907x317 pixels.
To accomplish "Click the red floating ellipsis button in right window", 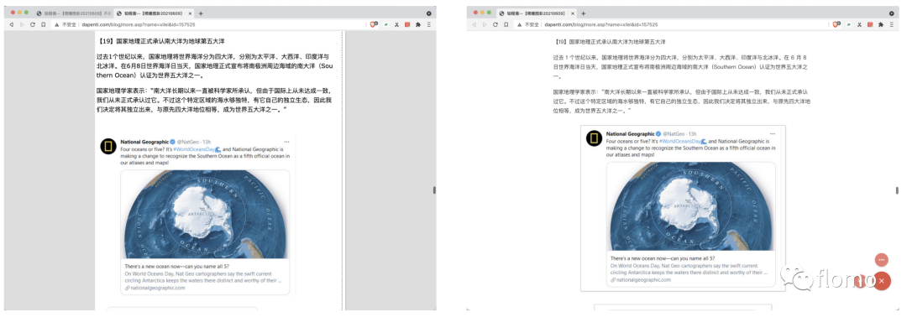I will 881,261.
